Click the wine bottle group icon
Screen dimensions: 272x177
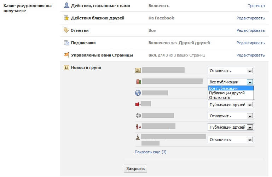138,126
